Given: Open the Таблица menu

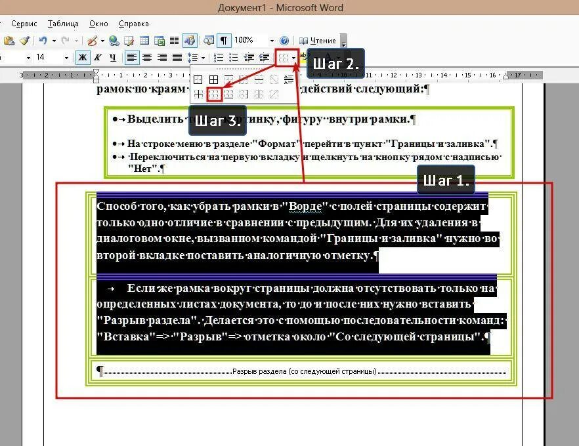Looking at the screenshot, I should [64, 23].
